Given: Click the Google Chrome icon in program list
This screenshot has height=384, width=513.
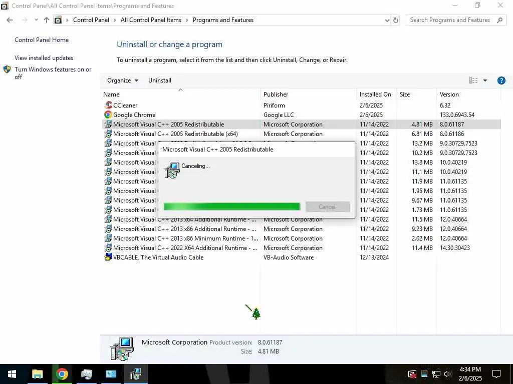Looking at the screenshot, I should coord(108,114).
